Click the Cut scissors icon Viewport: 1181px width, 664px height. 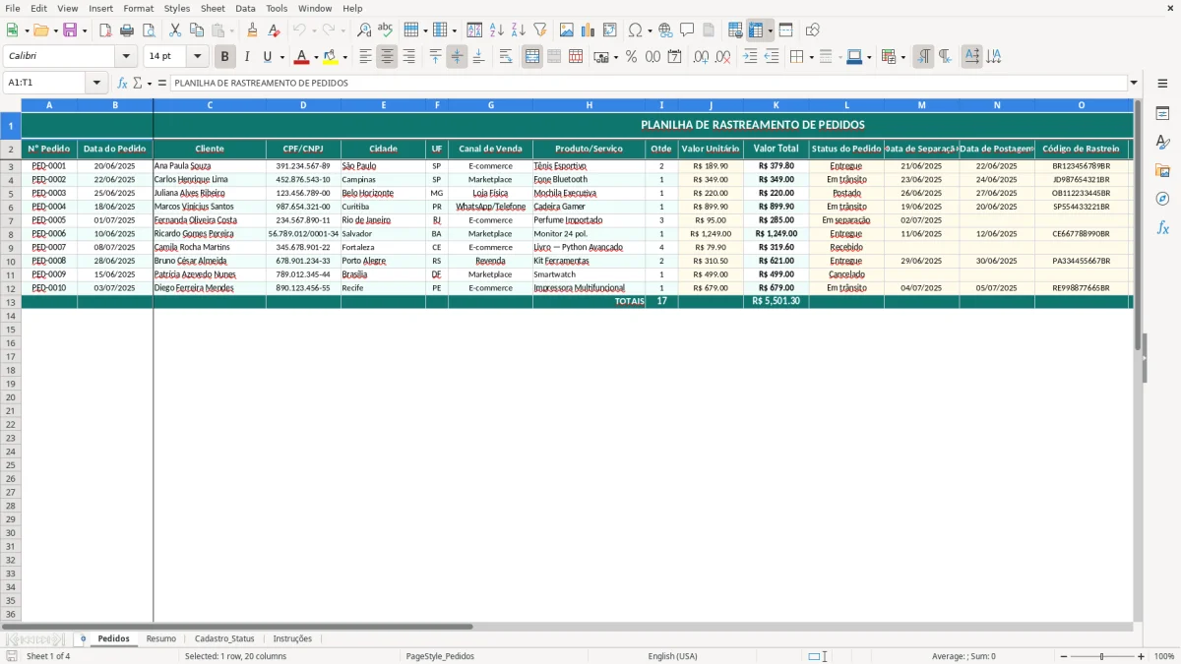(x=176, y=30)
